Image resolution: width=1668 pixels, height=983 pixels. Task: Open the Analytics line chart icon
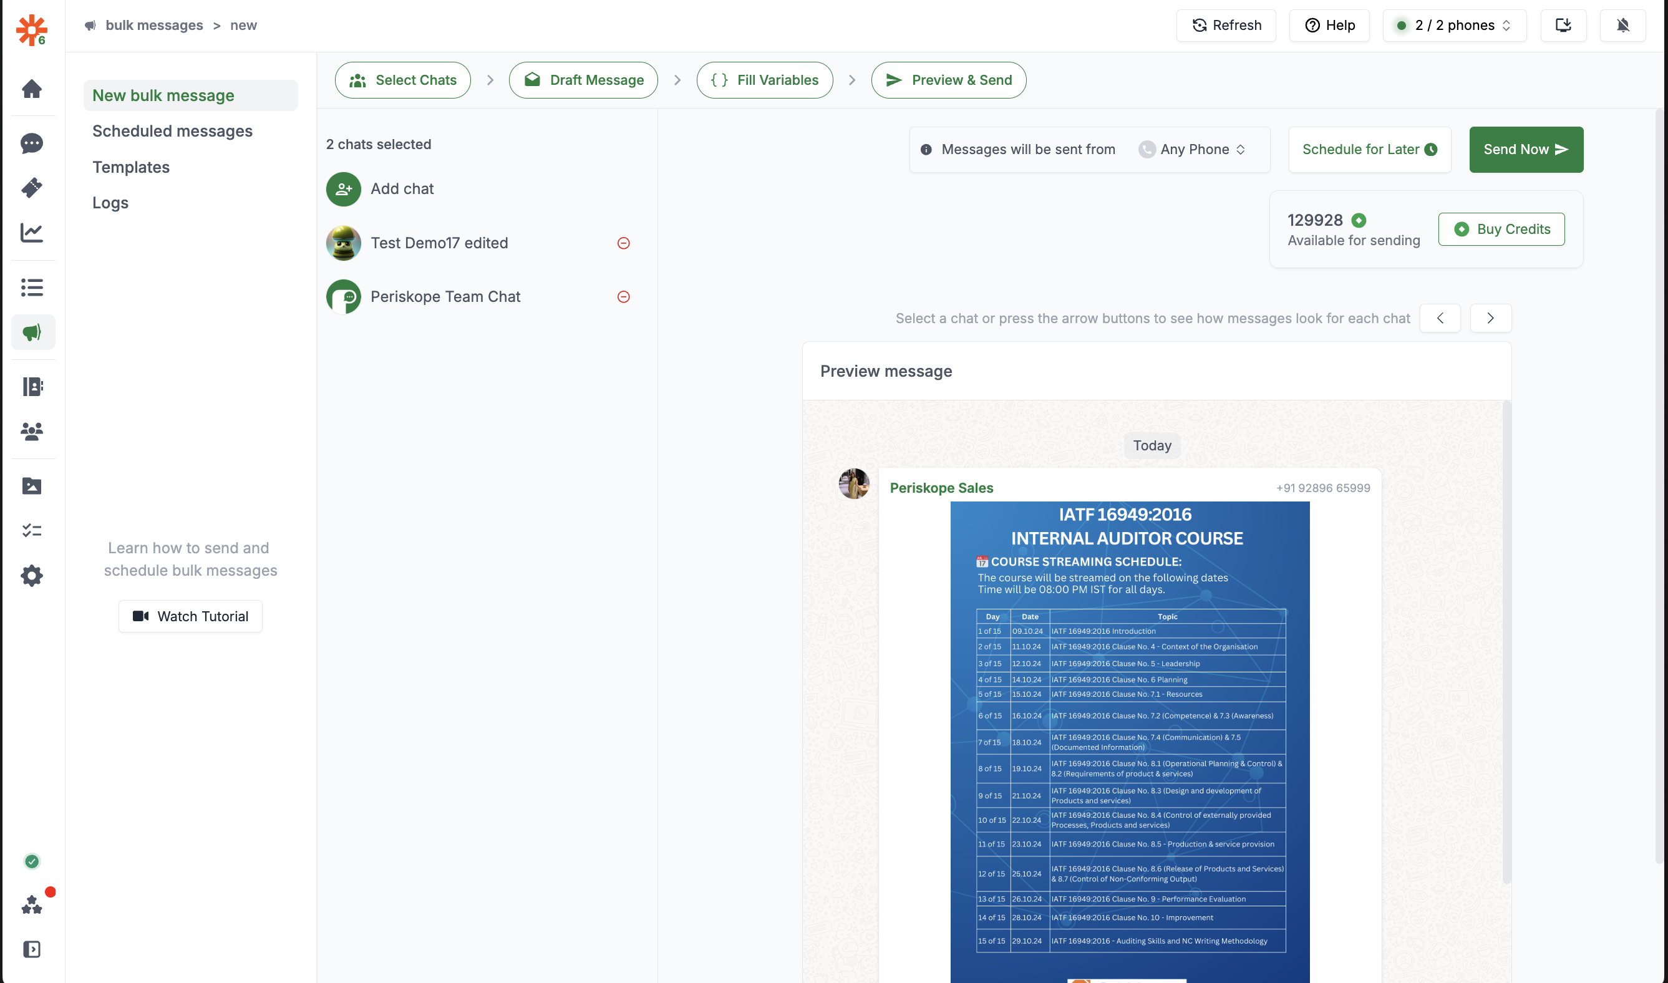[32, 233]
